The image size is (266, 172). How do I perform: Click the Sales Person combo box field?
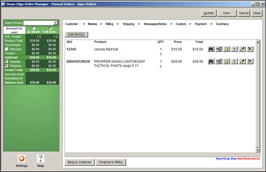pyautogui.click(x=40, y=23)
